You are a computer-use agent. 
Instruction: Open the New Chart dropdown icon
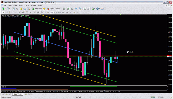[4, 9]
